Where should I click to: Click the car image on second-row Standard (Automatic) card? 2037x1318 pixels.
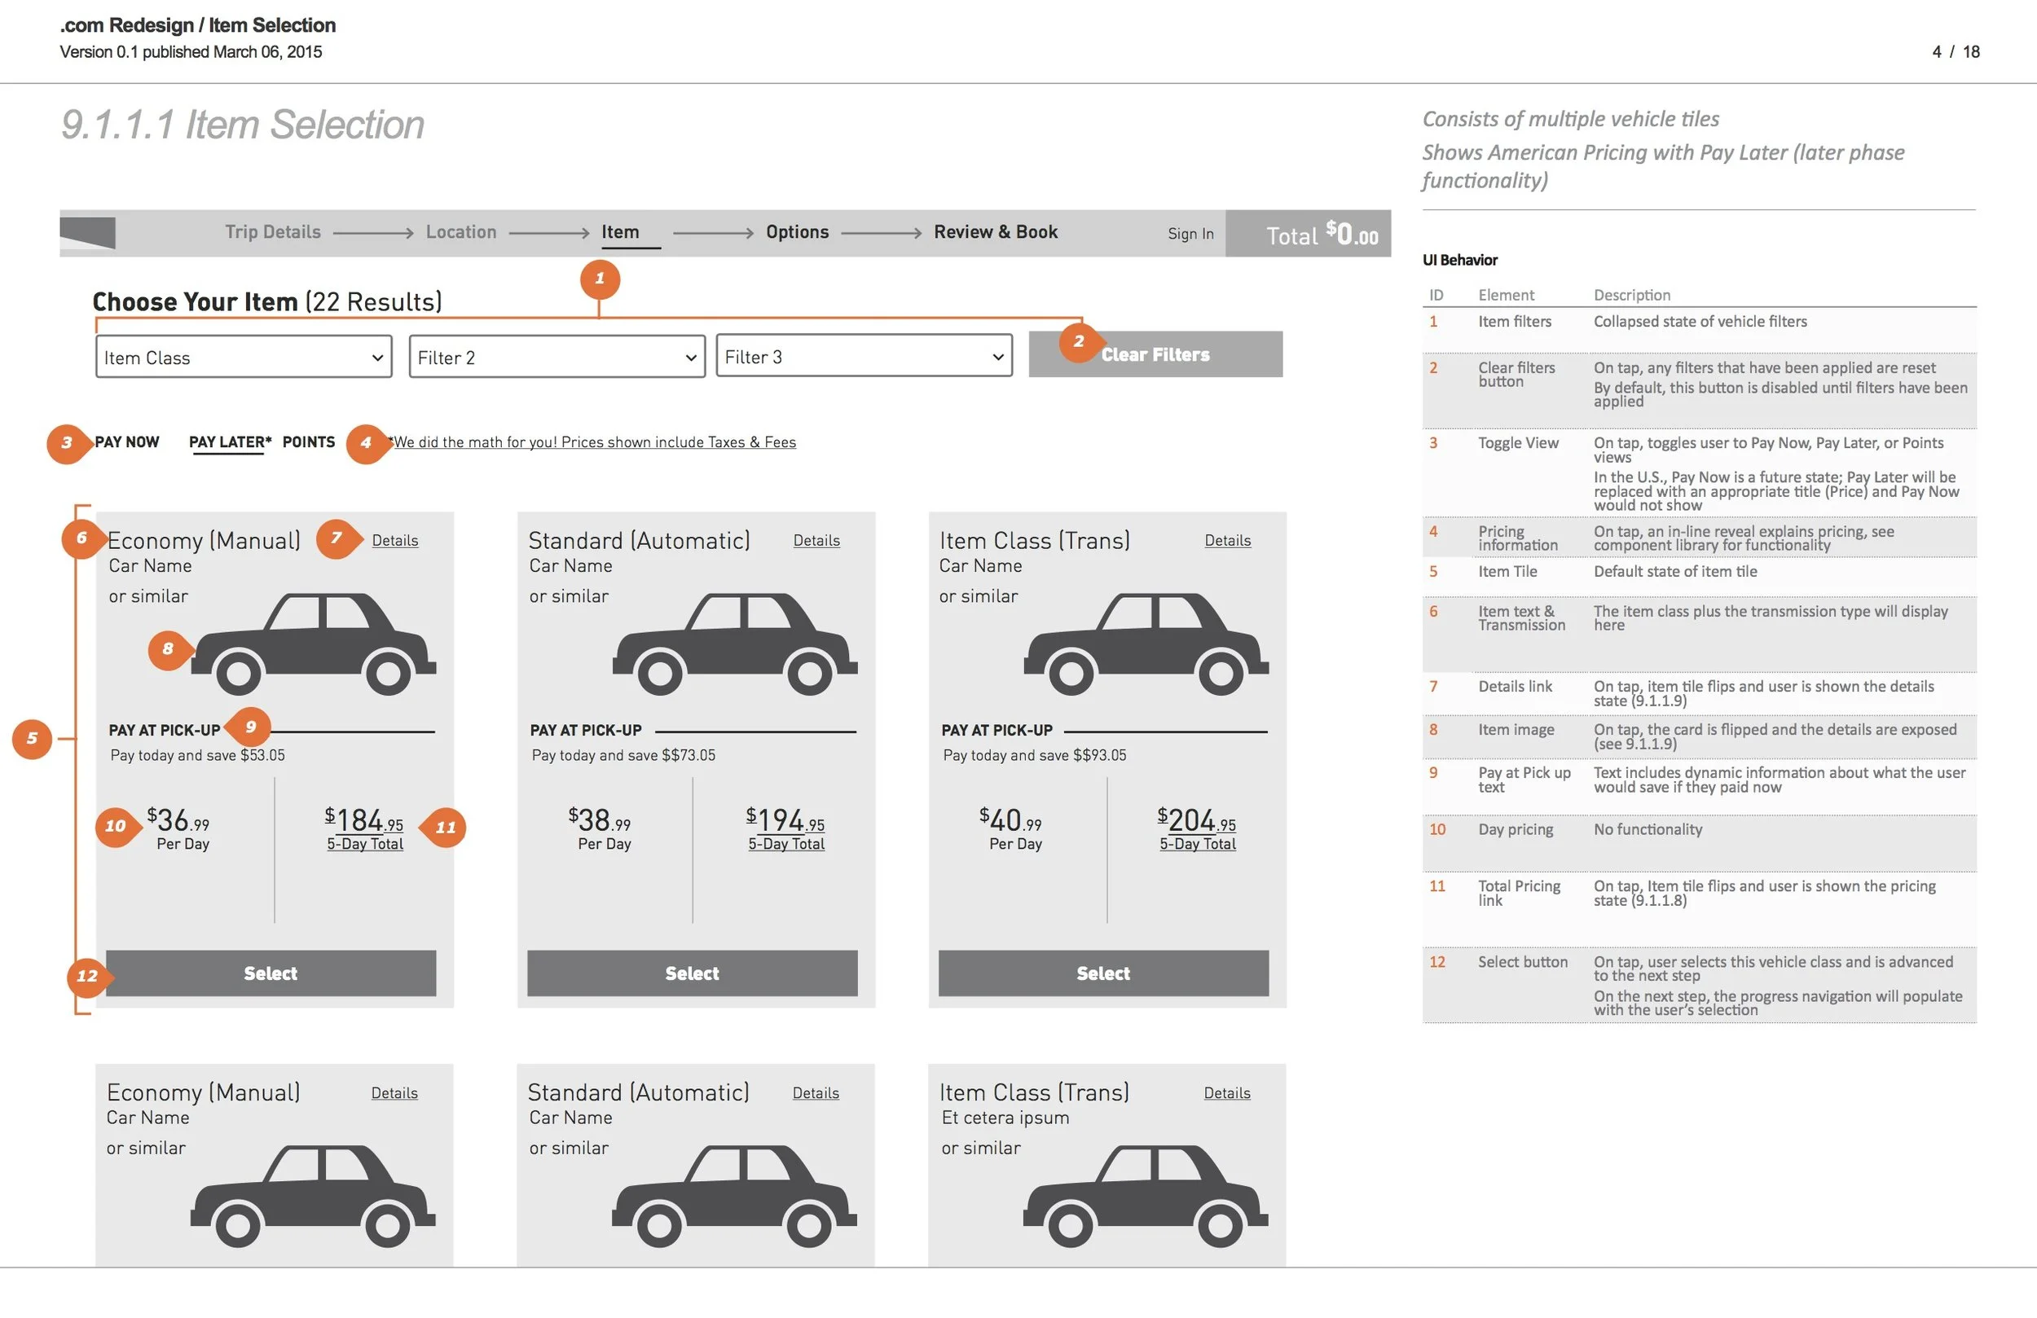pos(734,1196)
